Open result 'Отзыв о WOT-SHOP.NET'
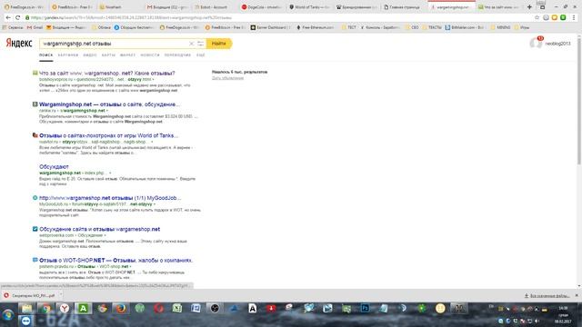 click(x=116, y=261)
